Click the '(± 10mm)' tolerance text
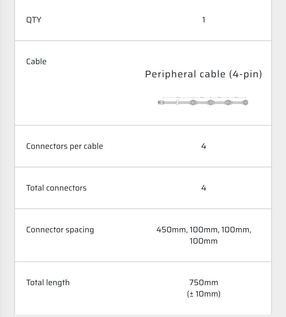 pyautogui.click(x=203, y=294)
